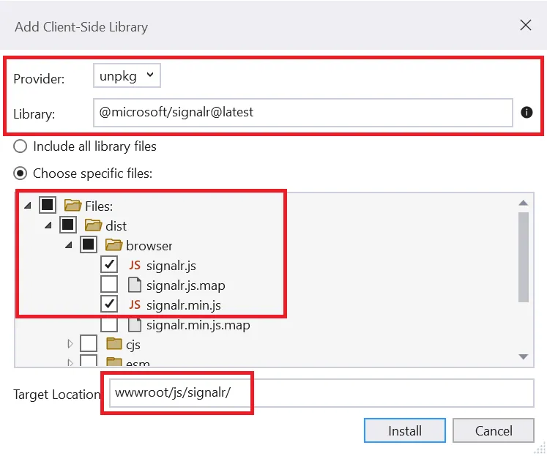Click the file tree vertical scrollbar

point(524,256)
